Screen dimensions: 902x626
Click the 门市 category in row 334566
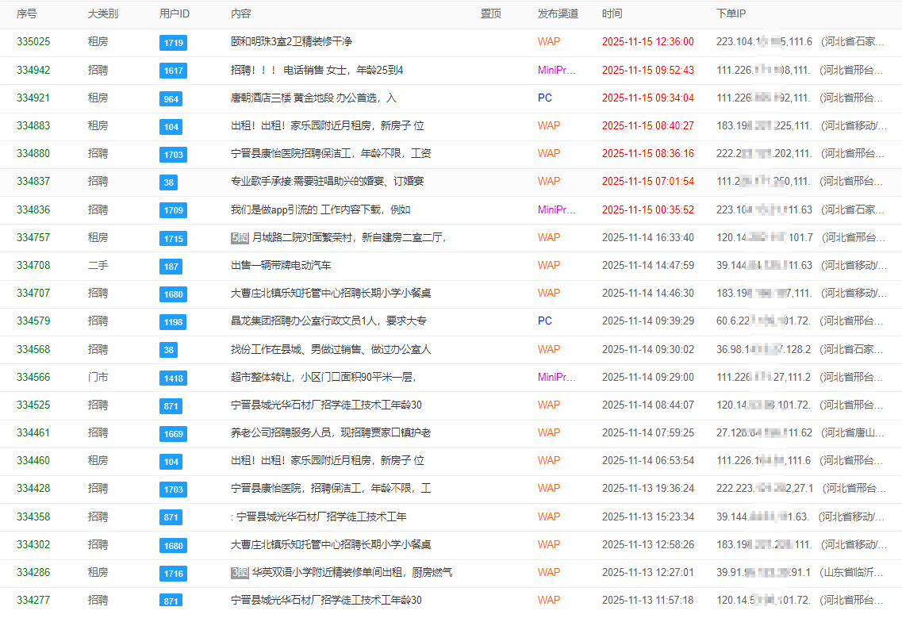pos(98,377)
